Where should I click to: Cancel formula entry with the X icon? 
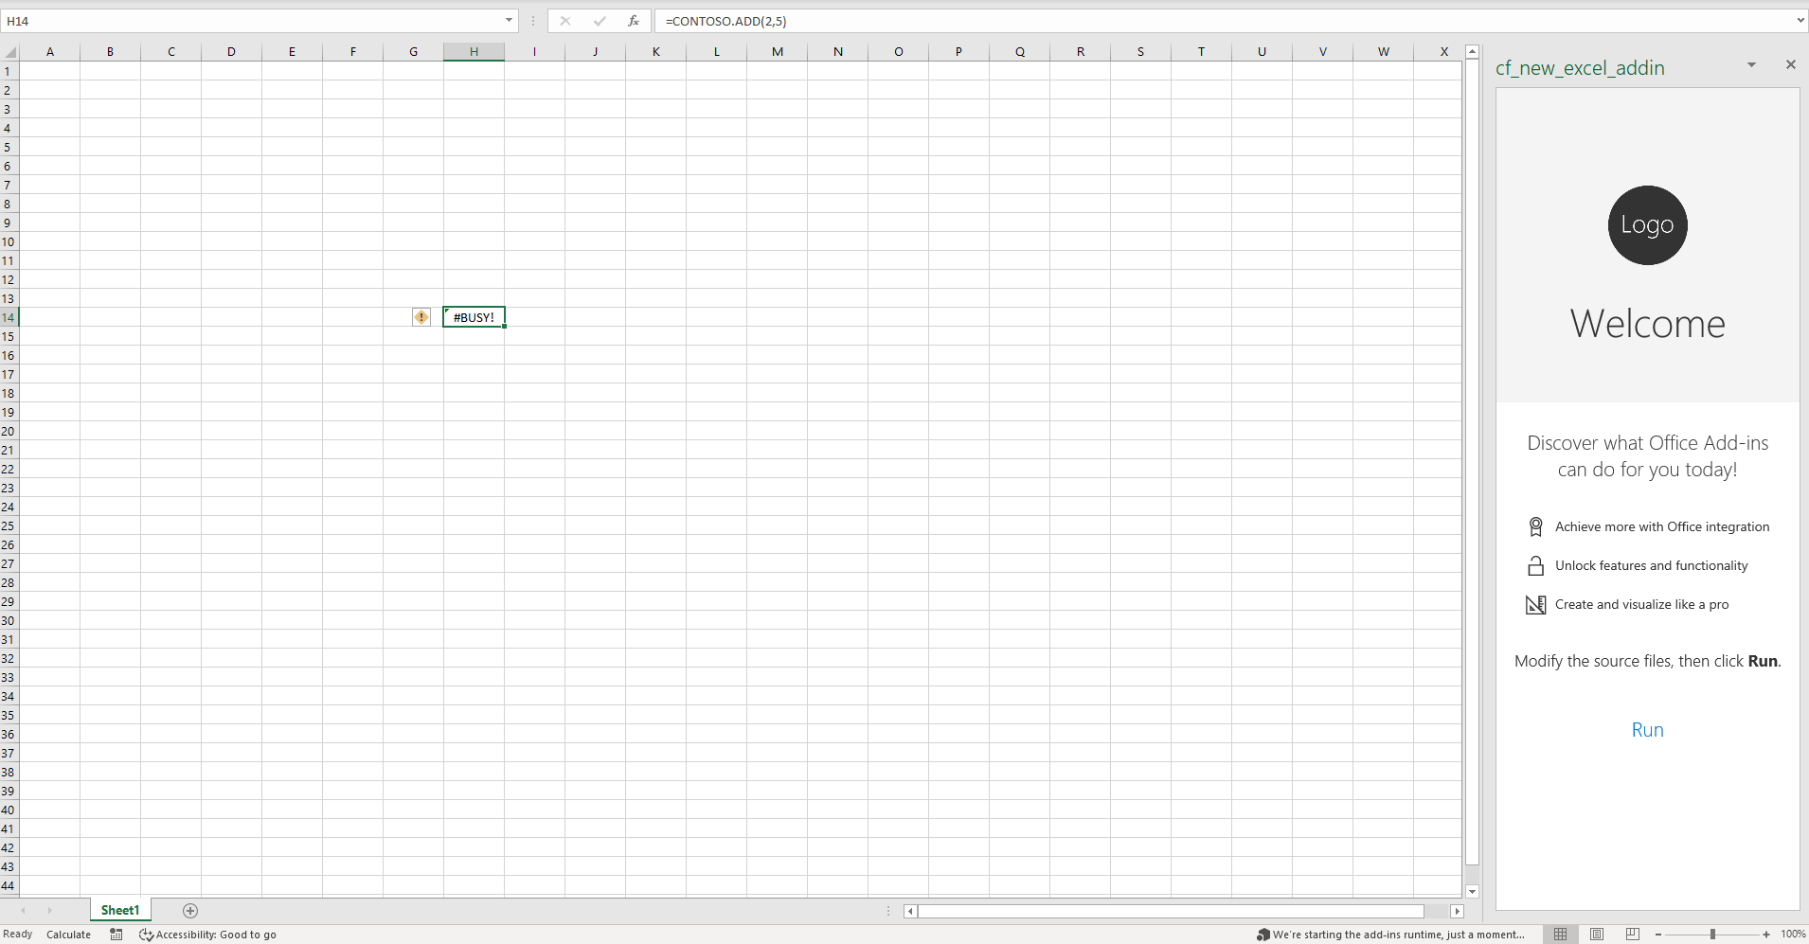(x=565, y=20)
